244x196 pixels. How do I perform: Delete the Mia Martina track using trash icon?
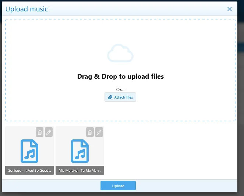pyautogui.click(x=90, y=132)
